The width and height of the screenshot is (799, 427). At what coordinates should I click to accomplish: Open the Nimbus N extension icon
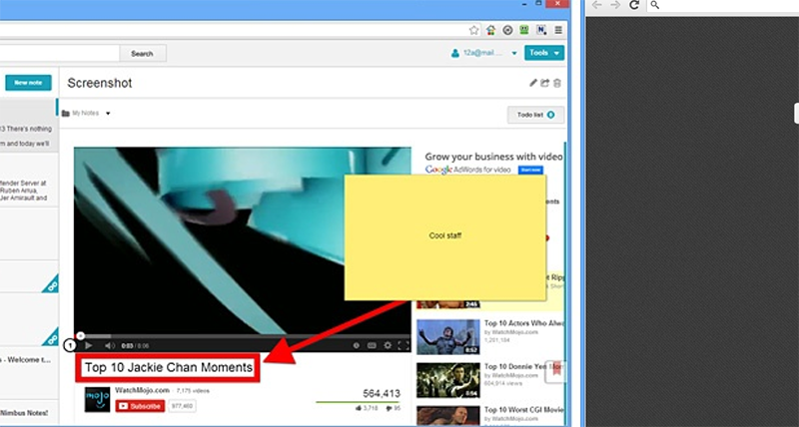(x=541, y=30)
